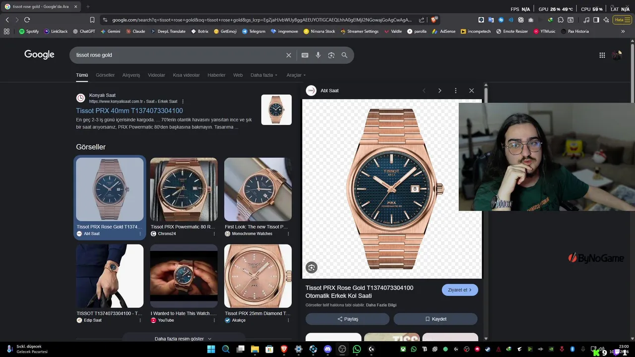Switch to the Web tab
Screen dimensions: 635x357
(x=238, y=75)
